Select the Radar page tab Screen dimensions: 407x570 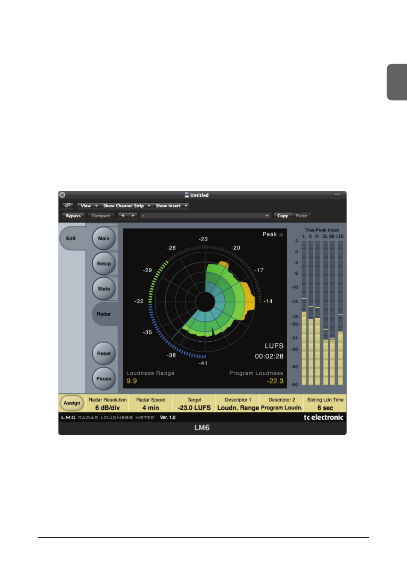(104, 314)
